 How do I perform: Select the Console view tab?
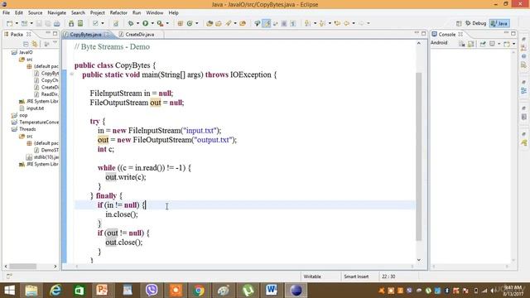coord(447,35)
